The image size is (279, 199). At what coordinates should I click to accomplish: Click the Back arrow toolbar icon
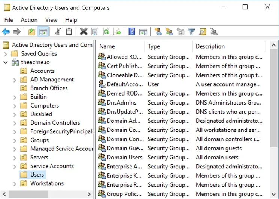point(6,32)
